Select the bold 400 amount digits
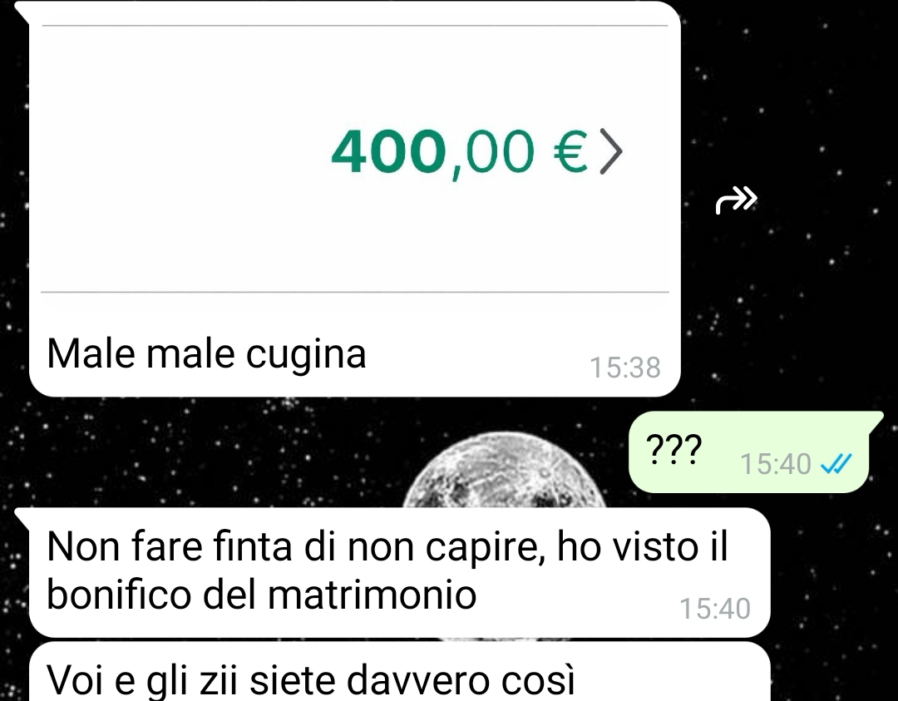This screenshot has width=898, height=701. pyautogui.click(x=389, y=151)
